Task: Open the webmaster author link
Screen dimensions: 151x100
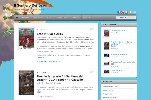Action: click(x=43, y=62)
